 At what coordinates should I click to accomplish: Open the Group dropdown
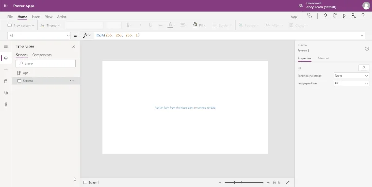tap(298, 26)
